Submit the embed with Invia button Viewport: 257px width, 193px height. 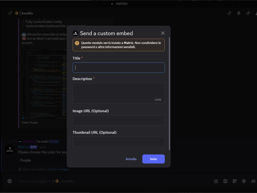coord(153,159)
